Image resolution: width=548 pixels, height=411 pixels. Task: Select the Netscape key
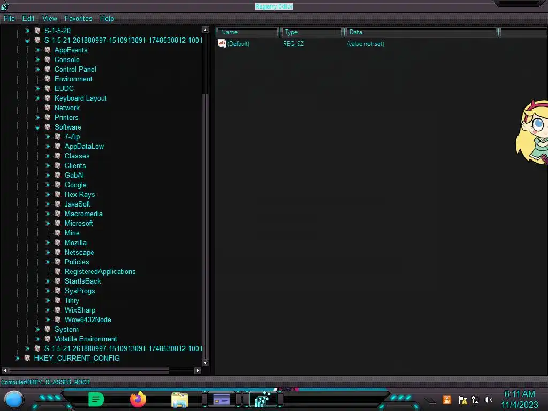79,253
